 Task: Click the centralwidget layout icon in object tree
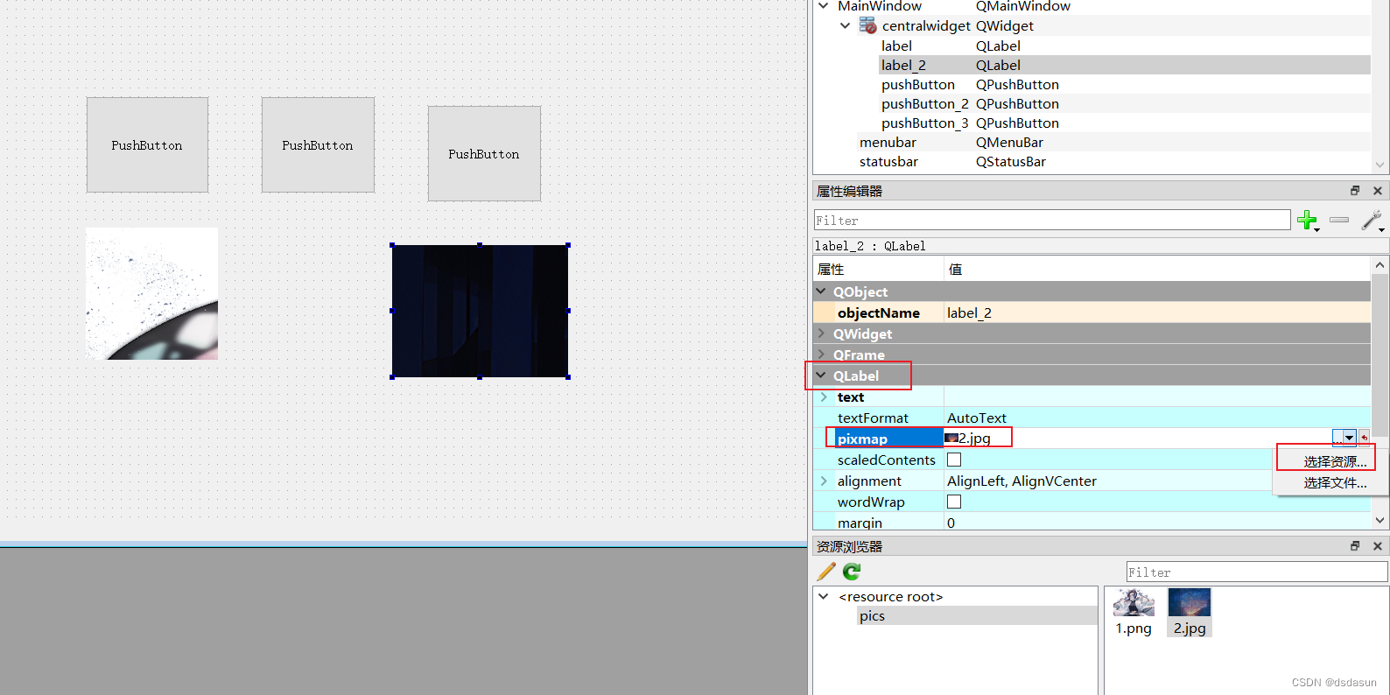(x=867, y=25)
